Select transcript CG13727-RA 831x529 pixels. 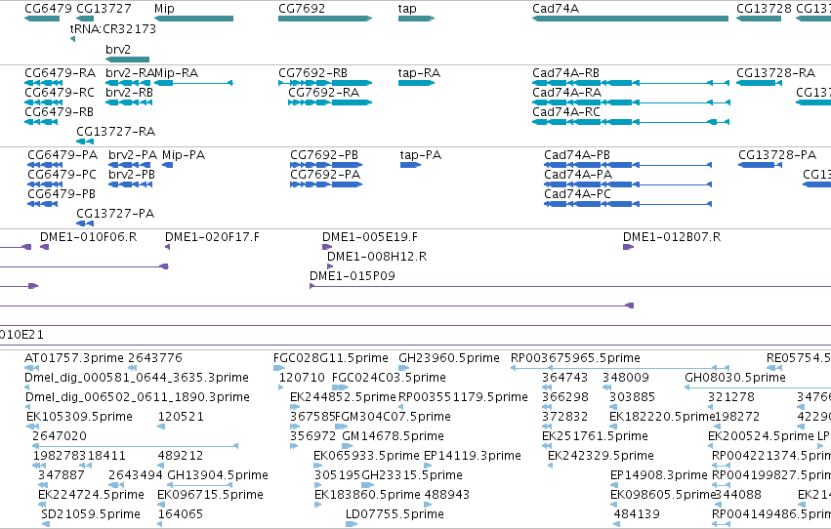85,142
